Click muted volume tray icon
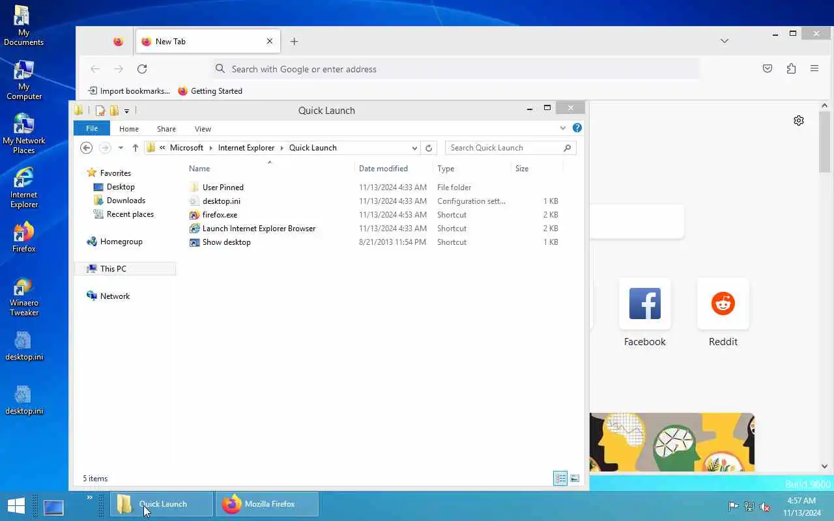 [765, 506]
